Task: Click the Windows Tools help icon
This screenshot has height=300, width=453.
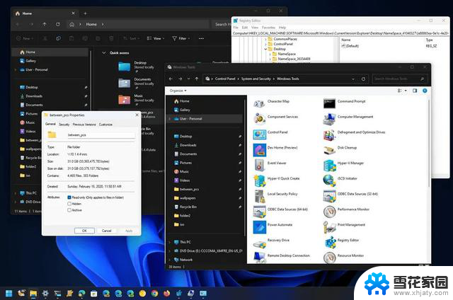Action: [425, 91]
